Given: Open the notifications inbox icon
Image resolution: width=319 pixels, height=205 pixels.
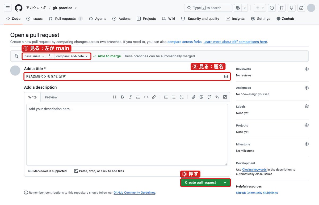Looking at the screenshot, I should [x=301, y=8].
